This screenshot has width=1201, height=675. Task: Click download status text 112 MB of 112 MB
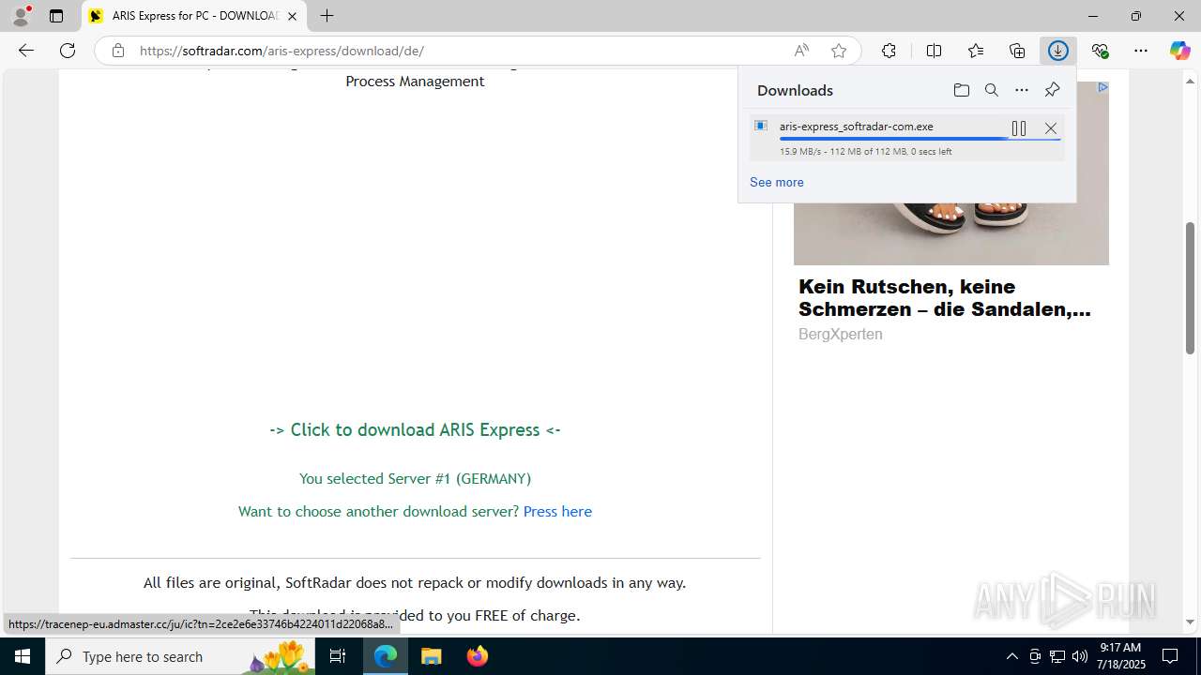coord(868,151)
